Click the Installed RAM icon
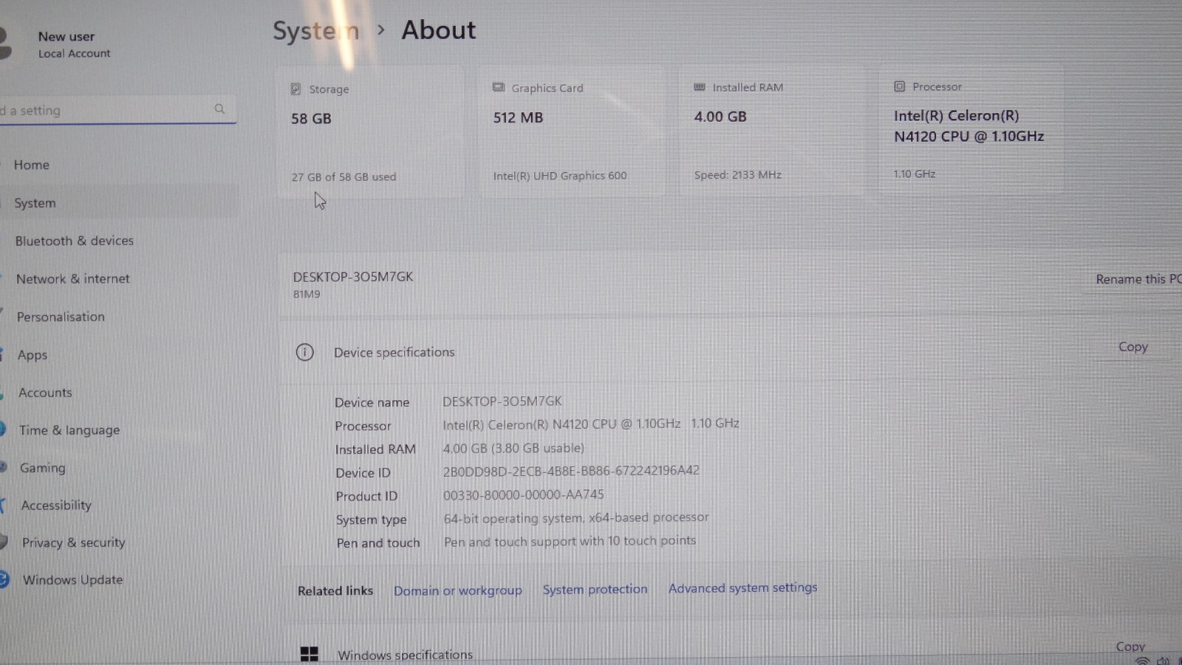 (x=700, y=86)
